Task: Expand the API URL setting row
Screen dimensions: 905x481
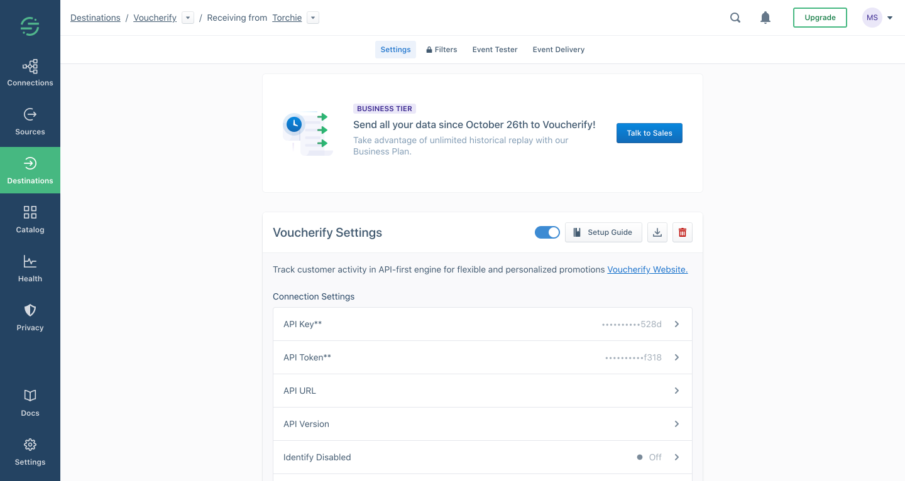Action: 483,391
